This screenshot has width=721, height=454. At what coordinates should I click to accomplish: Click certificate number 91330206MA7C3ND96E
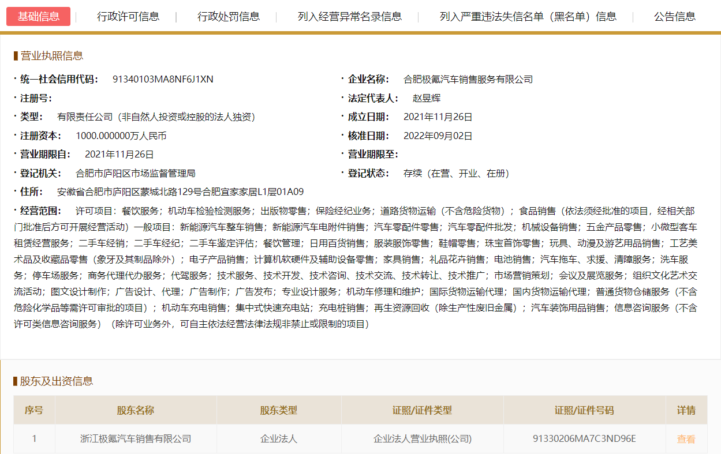pyautogui.click(x=584, y=439)
